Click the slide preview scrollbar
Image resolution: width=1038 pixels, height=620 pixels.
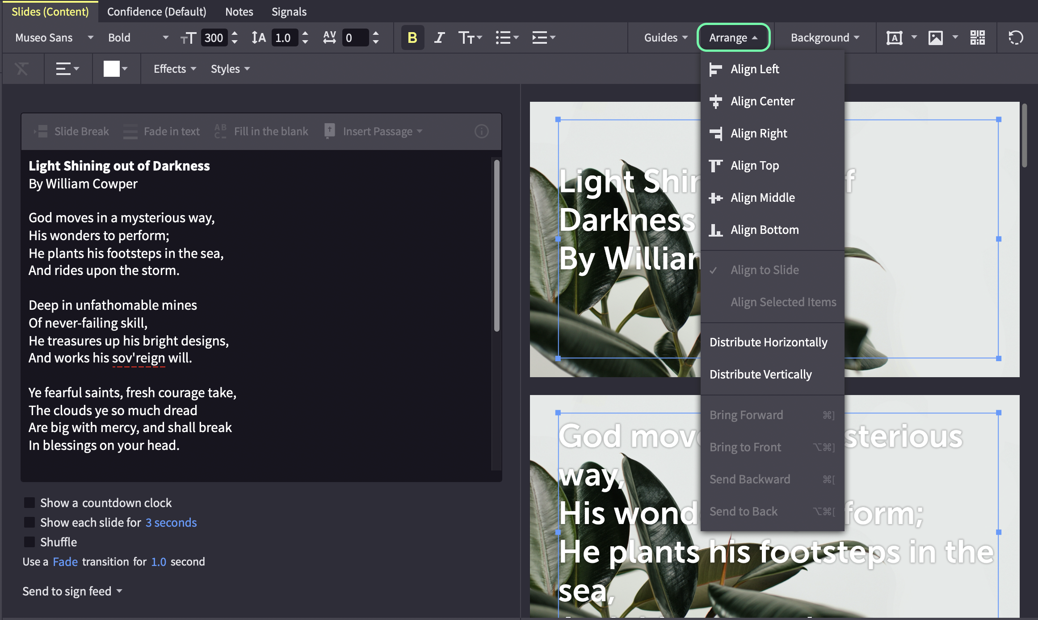coord(1025,136)
